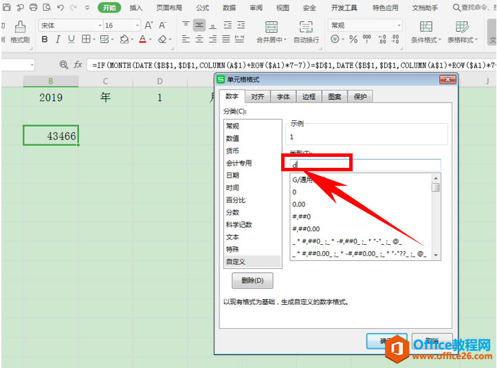The image size is (497, 368).
Task: Open the 审阅 (Review) ribbon tab
Action: coord(256,8)
